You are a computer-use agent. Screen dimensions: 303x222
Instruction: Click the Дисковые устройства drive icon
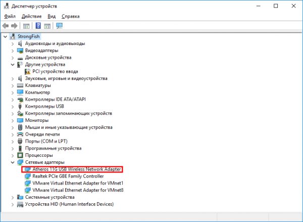pos(20,58)
